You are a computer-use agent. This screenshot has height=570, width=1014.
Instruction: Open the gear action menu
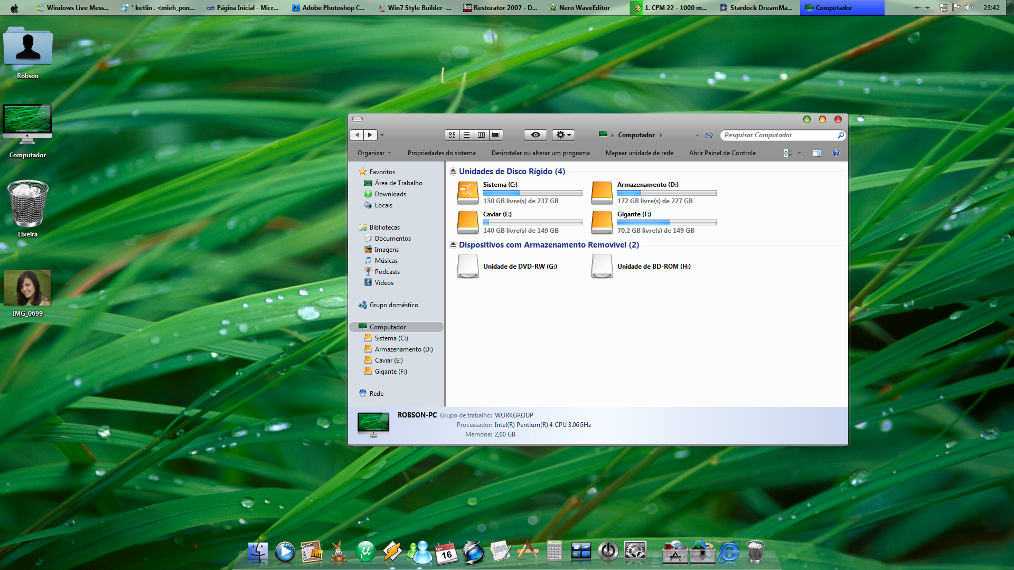pyautogui.click(x=564, y=135)
